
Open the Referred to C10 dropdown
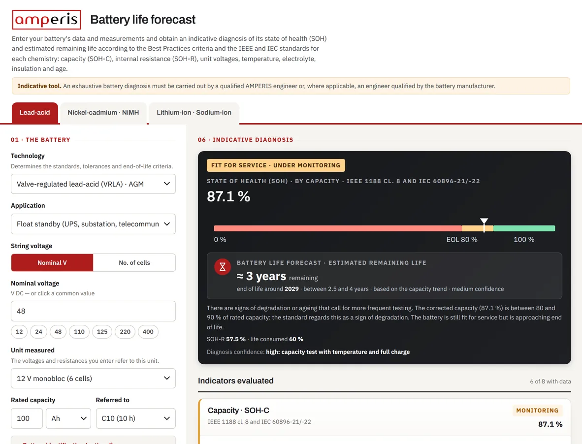(x=136, y=418)
